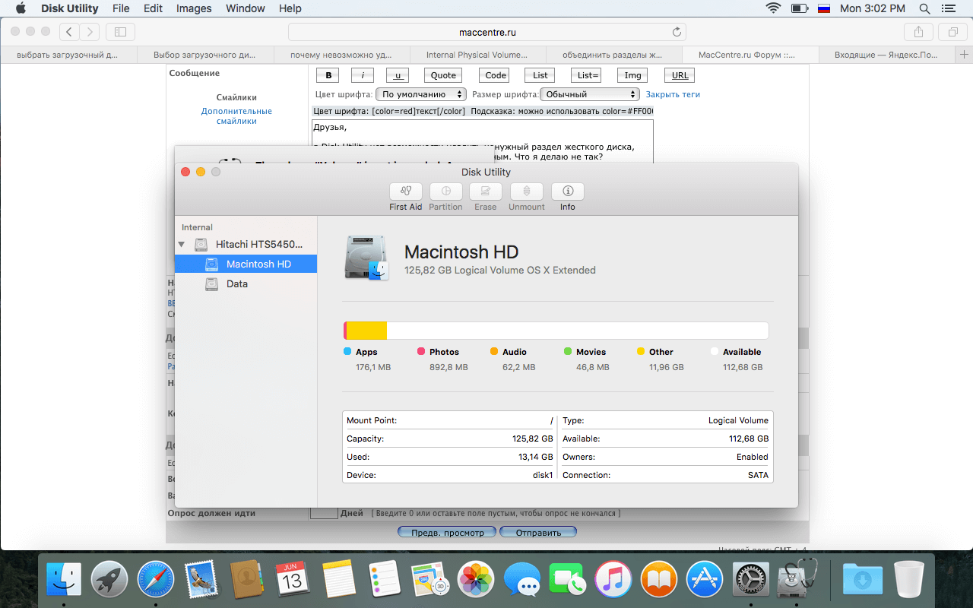
Task: Click the underline u formatting button
Action: [x=398, y=75]
